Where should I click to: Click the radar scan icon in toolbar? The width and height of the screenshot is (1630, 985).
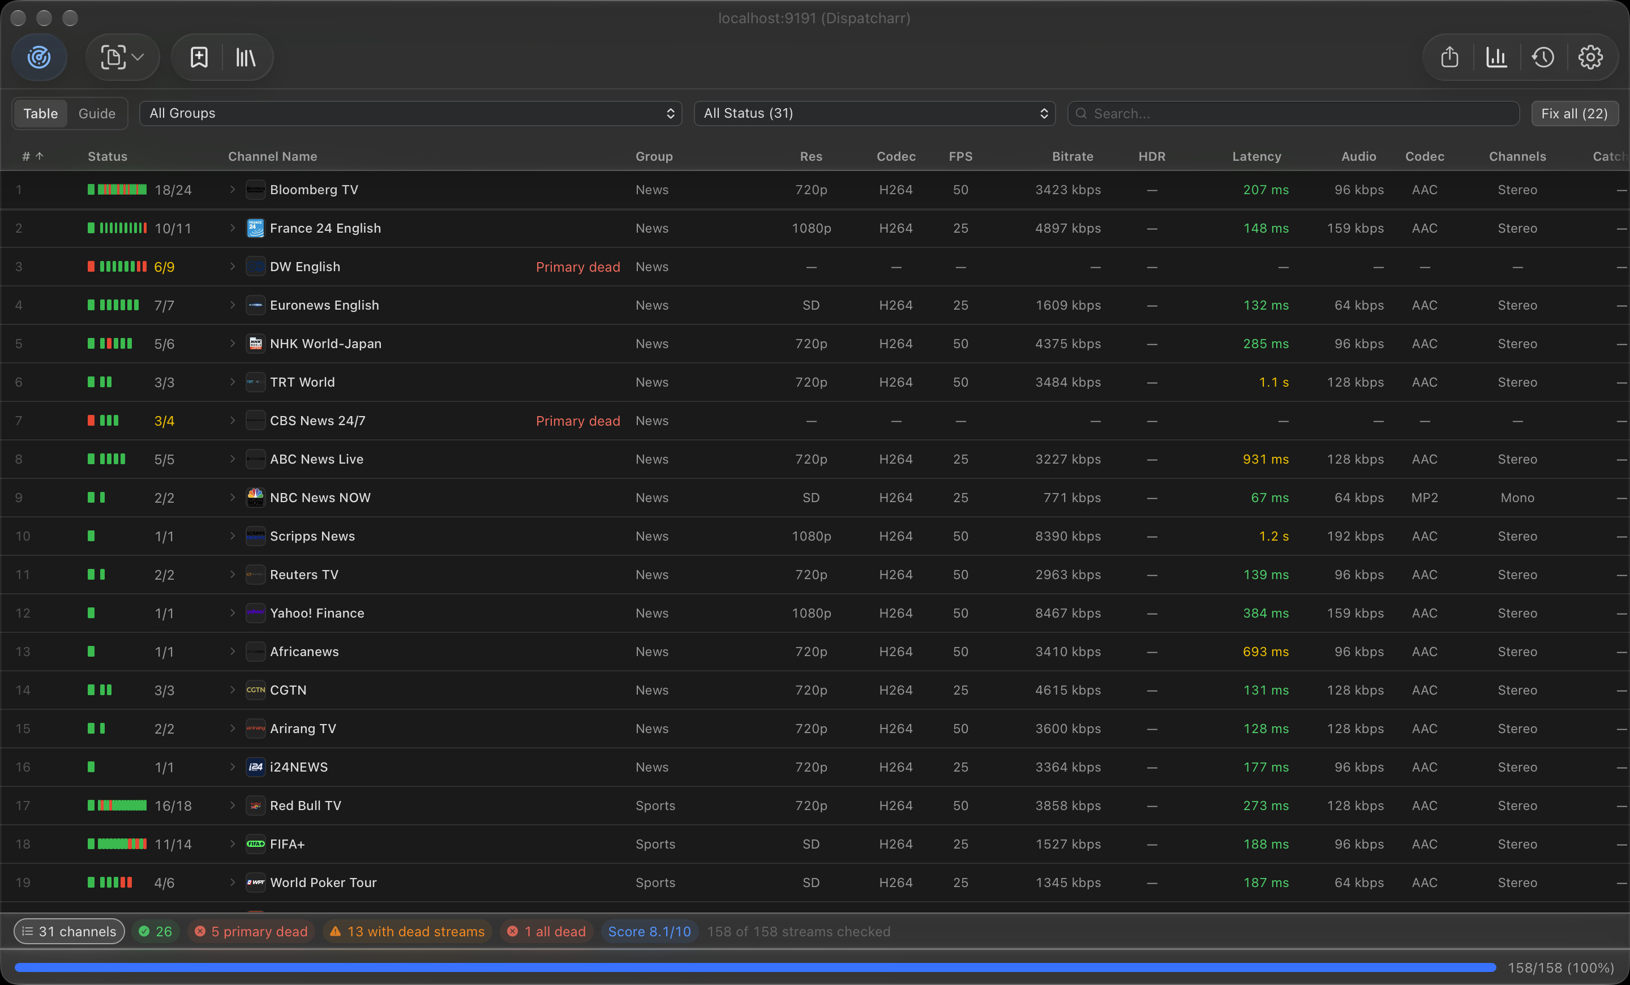40,58
